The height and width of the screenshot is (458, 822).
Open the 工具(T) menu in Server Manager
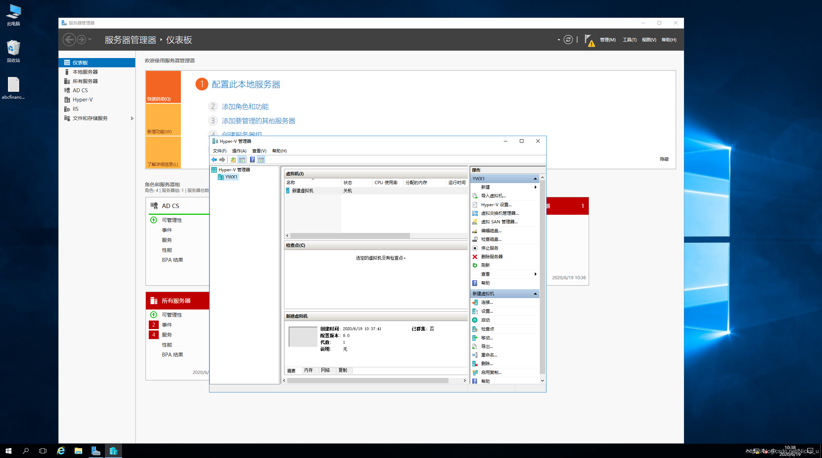tap(629, 40)
